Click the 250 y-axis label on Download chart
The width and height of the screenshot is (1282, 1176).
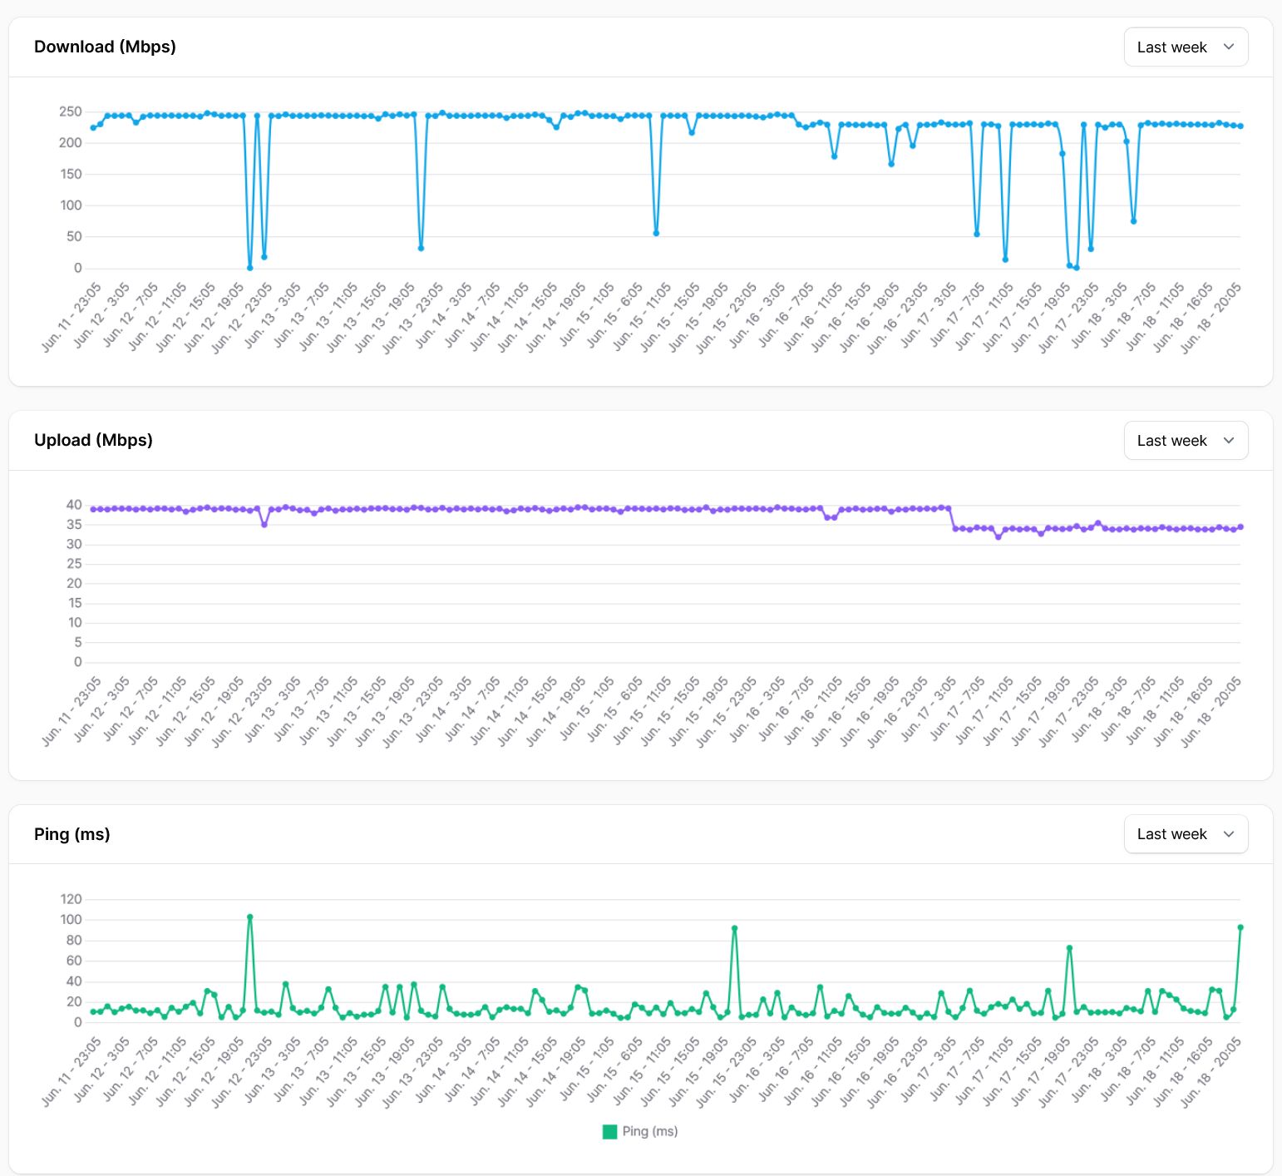coord(71,111)
